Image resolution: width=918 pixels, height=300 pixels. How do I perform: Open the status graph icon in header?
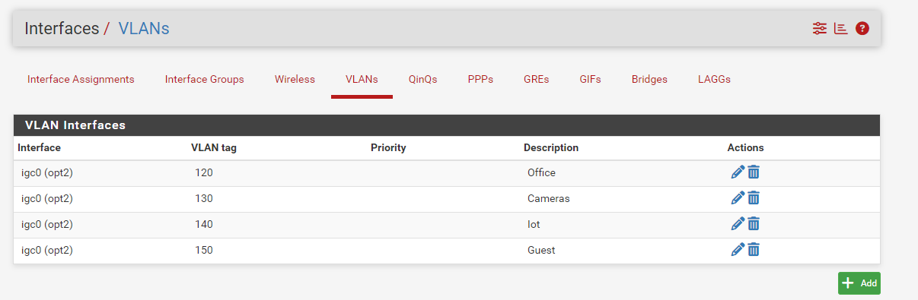(841, 28)
